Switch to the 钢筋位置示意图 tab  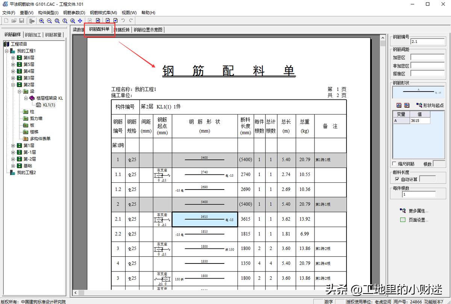click(x=148, y=30)
